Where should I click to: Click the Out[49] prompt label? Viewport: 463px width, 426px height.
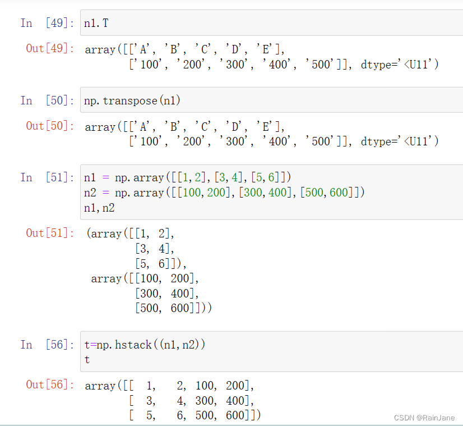click(50, 48)
